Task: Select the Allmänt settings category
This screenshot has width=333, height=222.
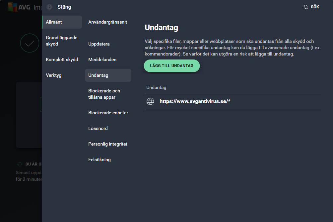Action: (62, 22)
